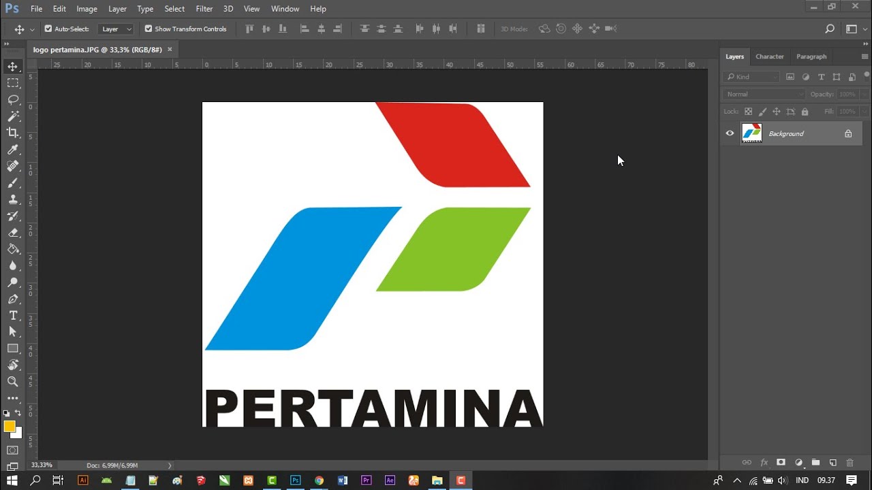Viewport: 872px width, 490px height.
Task: Open the Filter menu
Action: [x=204, y=9]
